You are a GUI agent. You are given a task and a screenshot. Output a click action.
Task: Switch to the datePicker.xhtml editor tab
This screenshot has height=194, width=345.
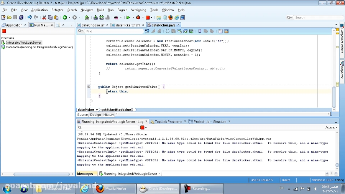(128, 25)
